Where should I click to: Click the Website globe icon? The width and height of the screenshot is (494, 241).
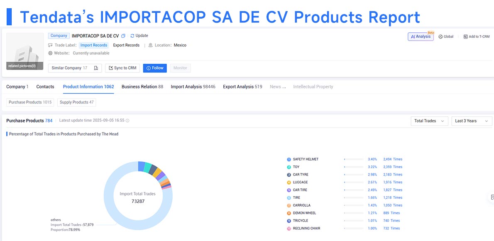point(50,53)
